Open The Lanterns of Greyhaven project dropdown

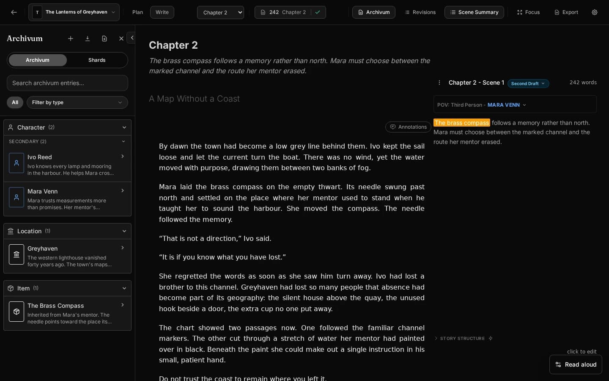[x=74, y=12]
